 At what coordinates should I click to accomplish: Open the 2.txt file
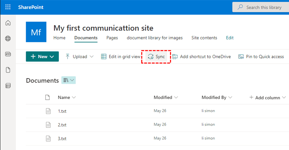point(62,124)
